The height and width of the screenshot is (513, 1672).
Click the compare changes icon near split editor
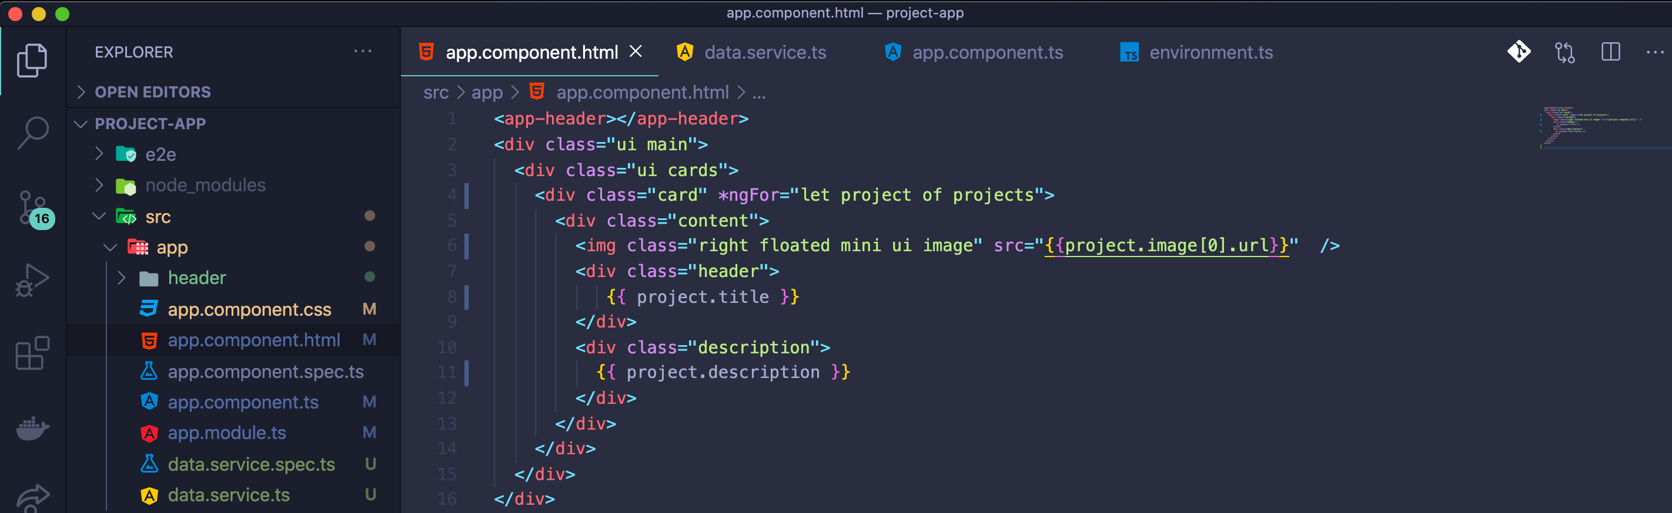1564,52
